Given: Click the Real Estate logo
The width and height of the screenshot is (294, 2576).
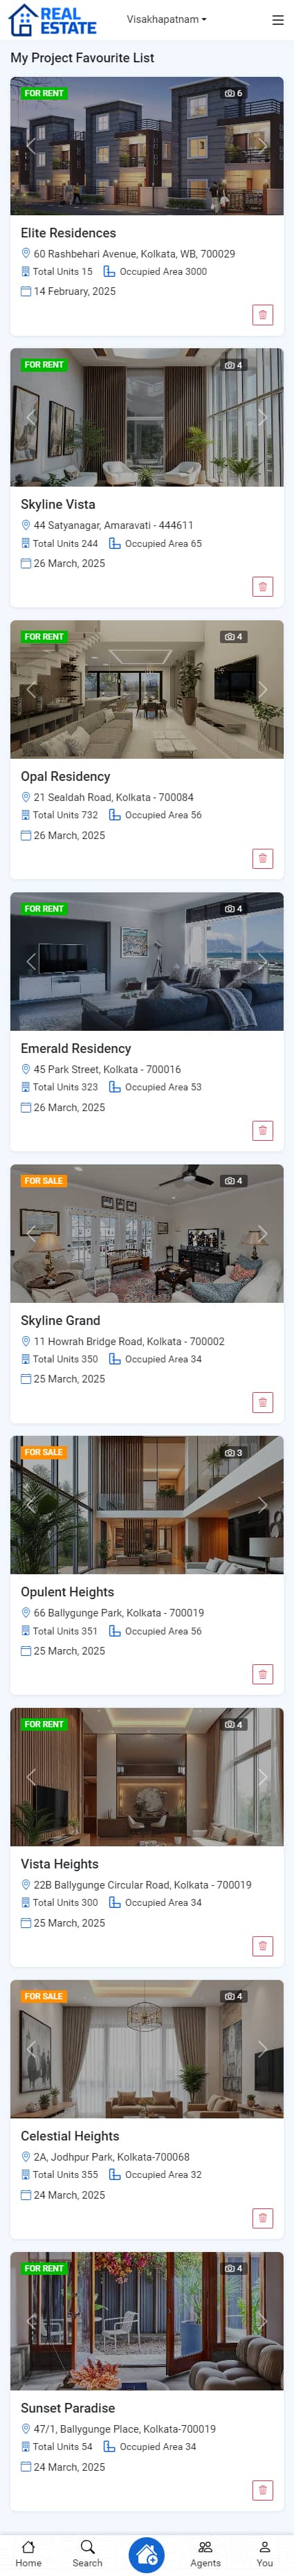Looking at the screenshot, I should click(52, 20).
